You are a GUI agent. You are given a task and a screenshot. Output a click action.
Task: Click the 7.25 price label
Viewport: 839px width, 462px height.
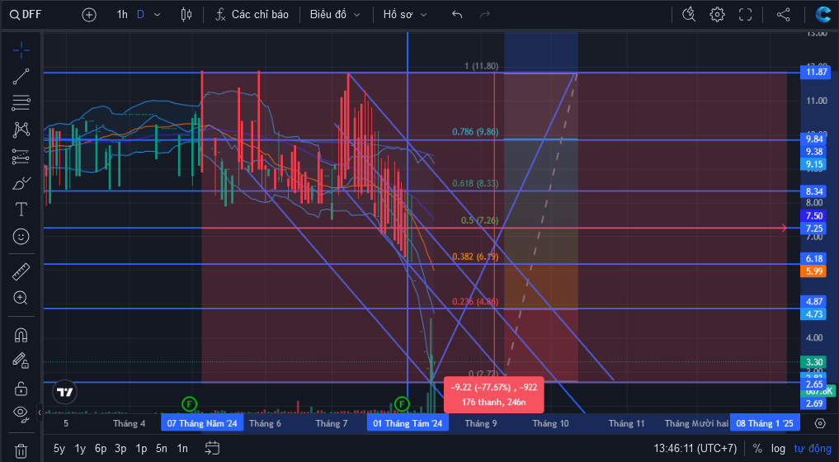click(x=813, y=229)
